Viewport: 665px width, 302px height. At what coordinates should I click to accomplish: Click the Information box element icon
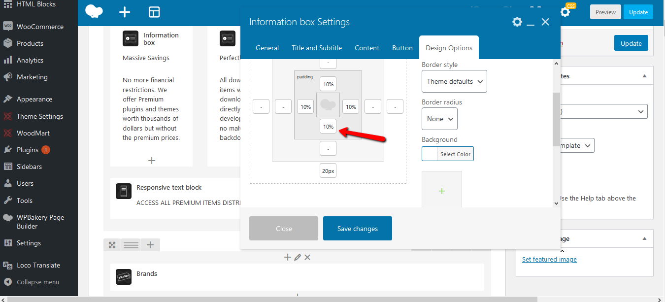click(131, 38)
